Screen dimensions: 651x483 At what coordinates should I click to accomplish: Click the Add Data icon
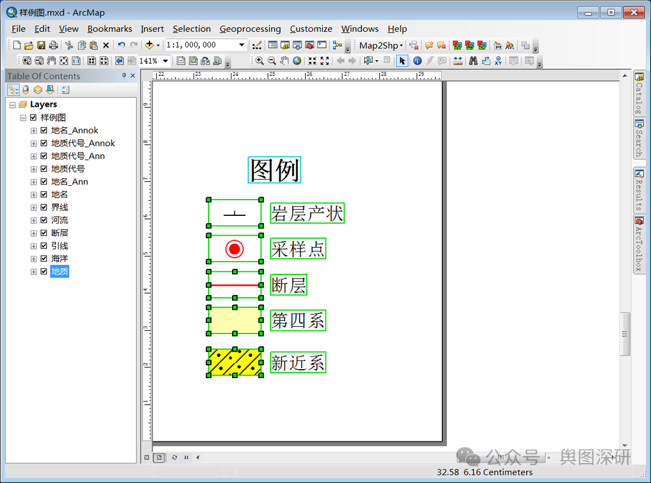(x=149, y=45)
